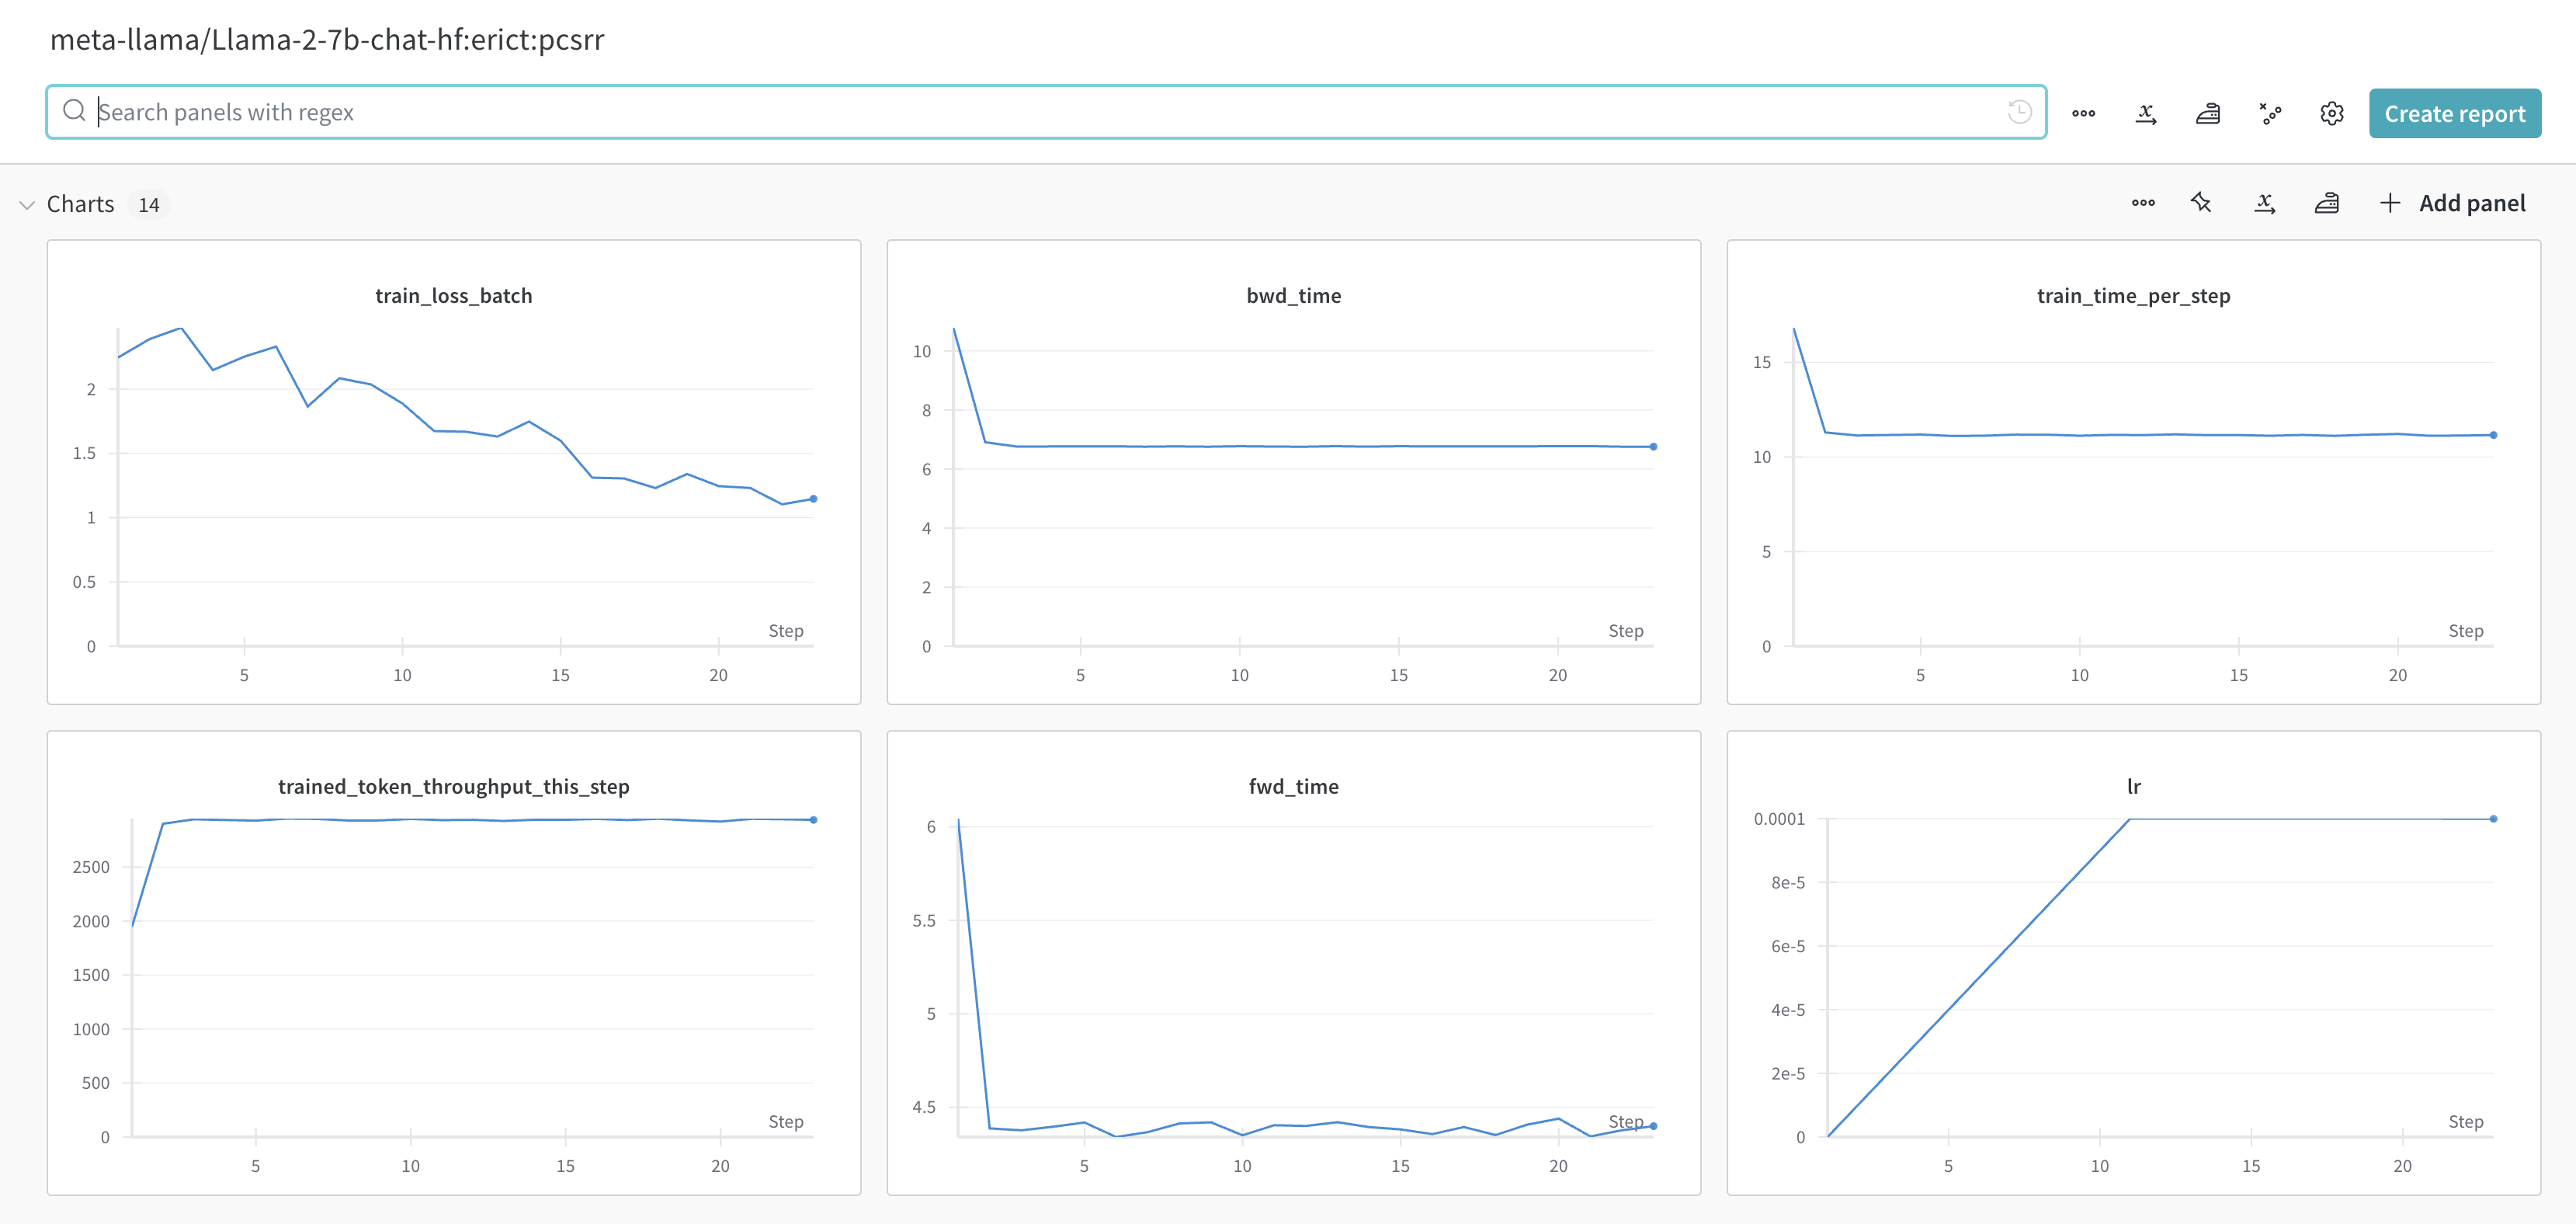Click the Add panel label
This screenshot has width=2576, height=1224.
(x=2472, y=203)
